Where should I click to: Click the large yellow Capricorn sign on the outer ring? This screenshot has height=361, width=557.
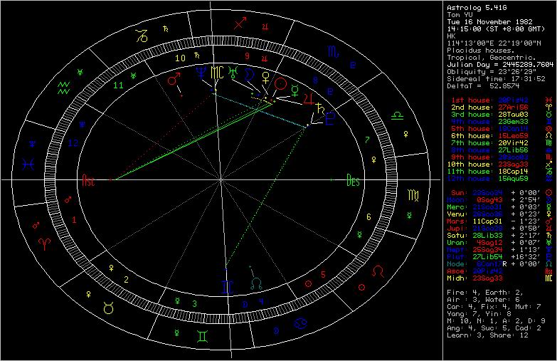(142, 36)
